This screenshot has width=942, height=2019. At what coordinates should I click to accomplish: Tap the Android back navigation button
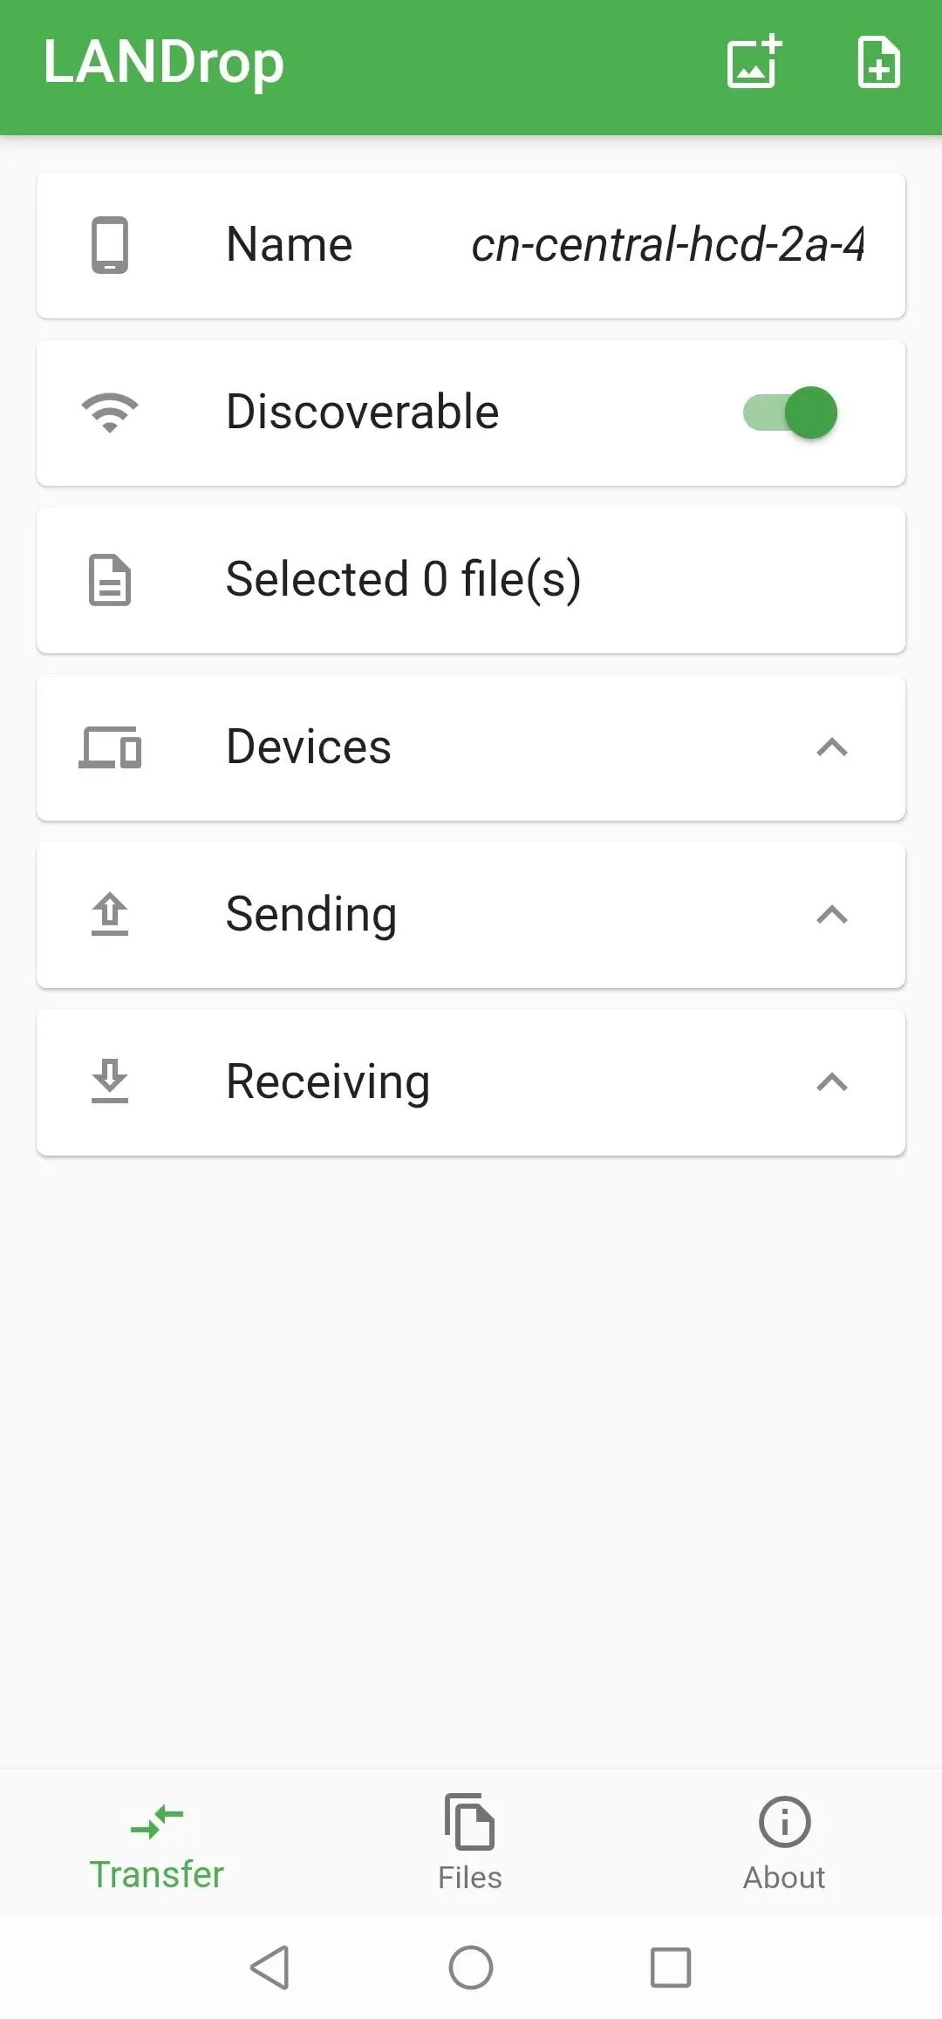click(270, 1968)
